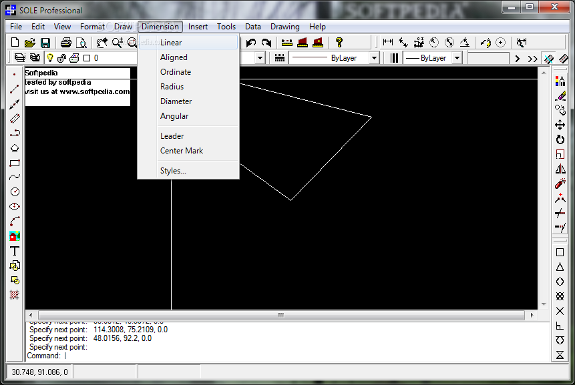The height and width of the screenshot is (385, 575).
Task: Click the coordinates readout in status bar
Action: coord(39,372)
